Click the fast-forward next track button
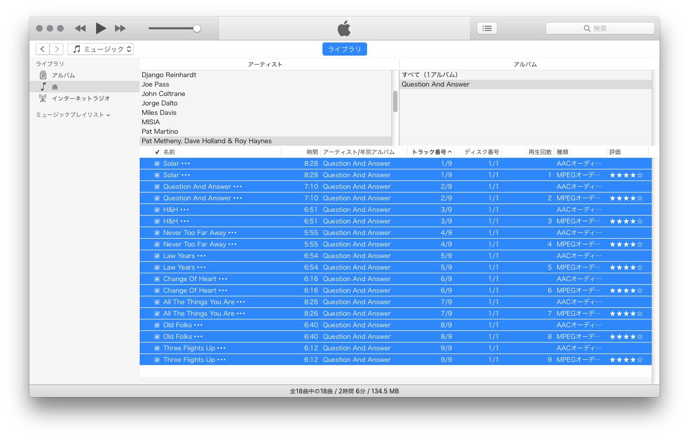This screenshot has width=689, height=439. pyautogui.click(x=120, y=28)
